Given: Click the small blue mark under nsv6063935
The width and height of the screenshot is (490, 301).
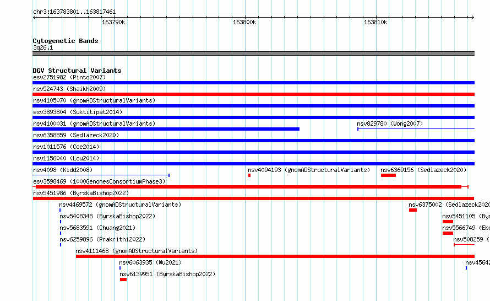Looking at the screenshot, I should click(120, 268).
